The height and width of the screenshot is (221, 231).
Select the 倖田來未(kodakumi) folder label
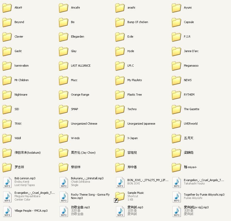27,153
